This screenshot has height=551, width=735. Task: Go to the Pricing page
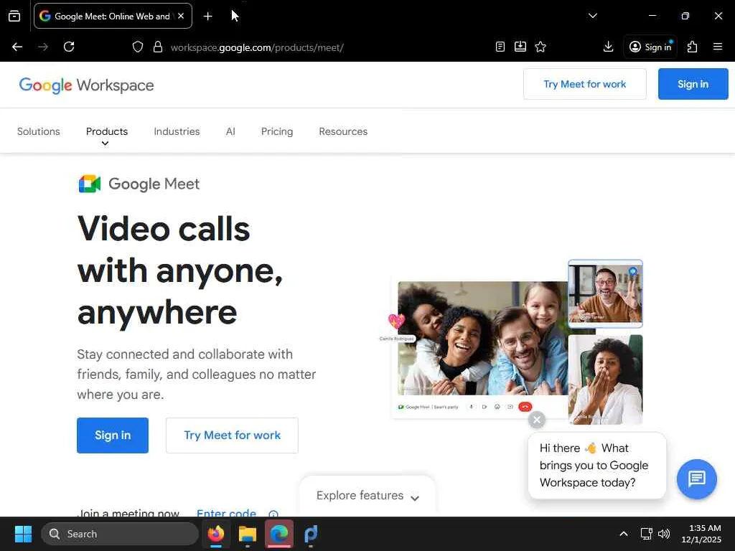coord(277,132)
